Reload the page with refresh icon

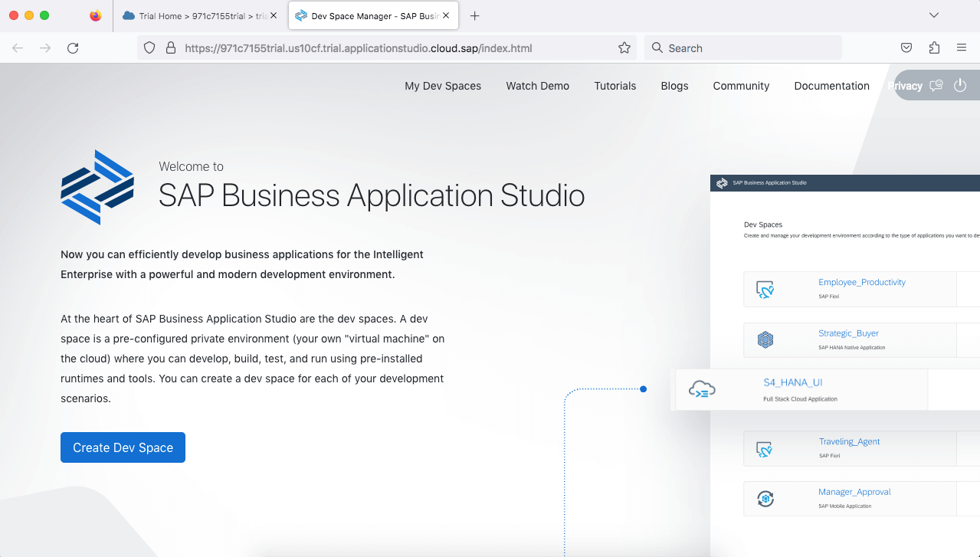[x=73, y=48]
